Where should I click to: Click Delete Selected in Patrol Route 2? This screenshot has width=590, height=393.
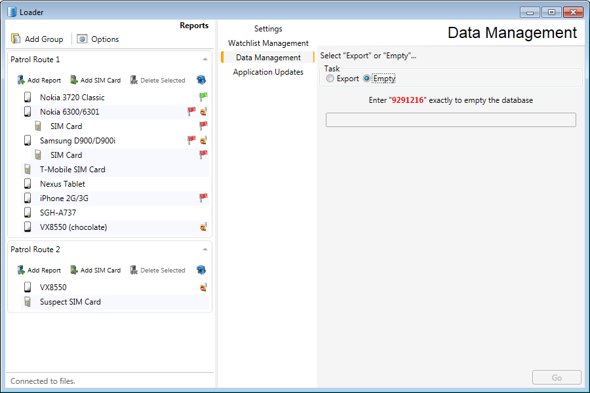pyautogui.click(x=157, y=270)
